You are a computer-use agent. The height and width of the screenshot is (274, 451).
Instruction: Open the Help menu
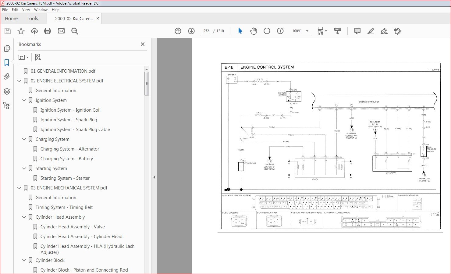(x=55, y=10)
